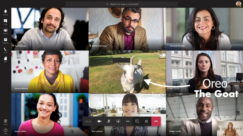Open Files in the left sidebar
This screenshot has height=136, width=243.
(x=5, y=59)
